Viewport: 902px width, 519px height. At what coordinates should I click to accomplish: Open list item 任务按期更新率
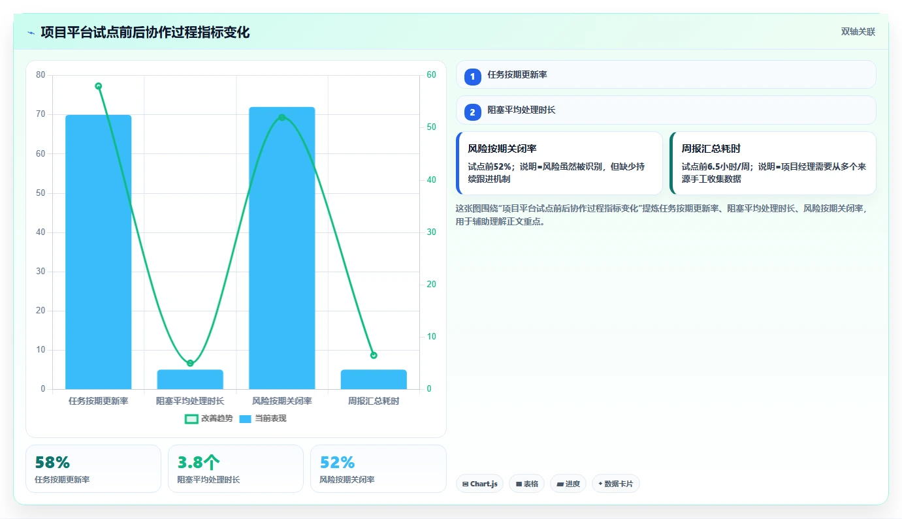pos(666,74)
